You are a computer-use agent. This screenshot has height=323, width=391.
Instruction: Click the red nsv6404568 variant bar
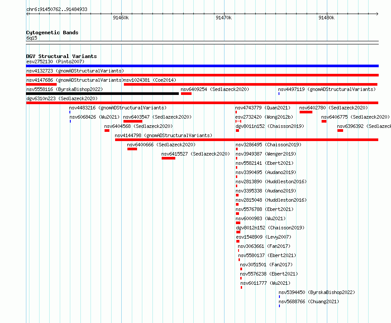pyautogui.click(x=107, y=131)
